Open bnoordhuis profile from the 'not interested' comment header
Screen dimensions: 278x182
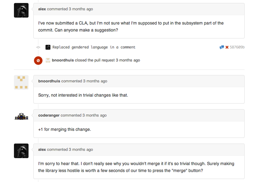click(49, 81)
